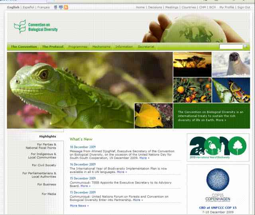Open the Countries link
This screenshot has height=215, width=255.
(x=188, y=7)
